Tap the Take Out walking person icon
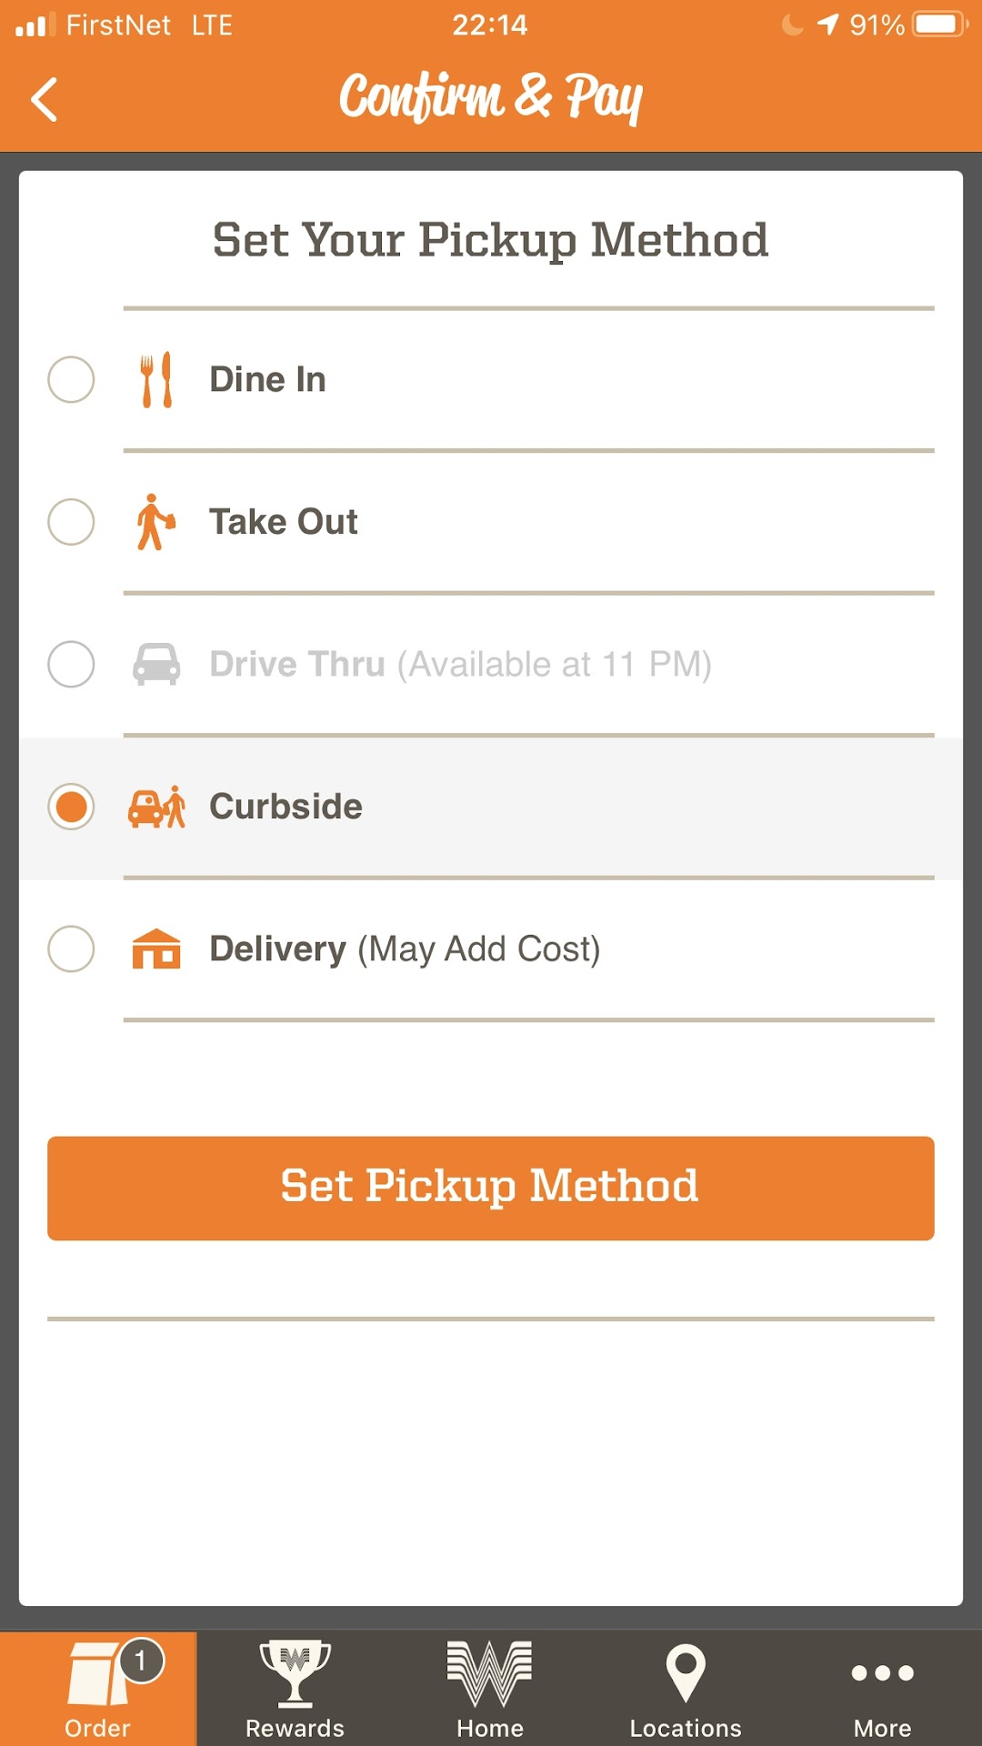Screen dimensions: 982x1746 point(155,522)
